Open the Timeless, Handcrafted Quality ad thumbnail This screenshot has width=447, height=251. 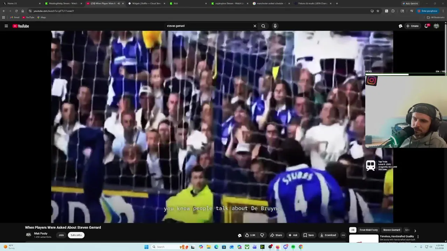pos(364,239)
